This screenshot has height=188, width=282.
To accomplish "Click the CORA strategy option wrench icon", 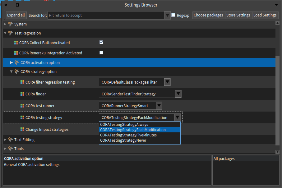I will (x=17, y=71).
